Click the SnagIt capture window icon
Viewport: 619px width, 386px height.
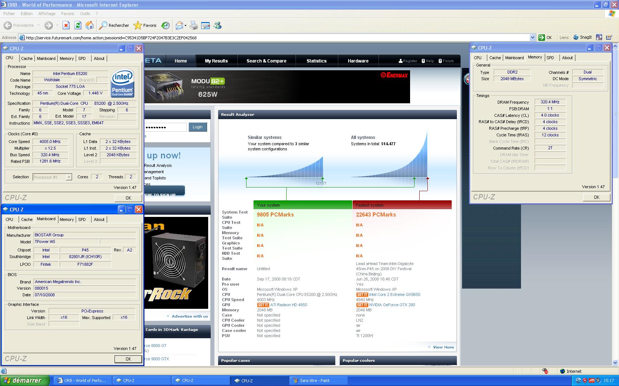[x=599, y=37]
